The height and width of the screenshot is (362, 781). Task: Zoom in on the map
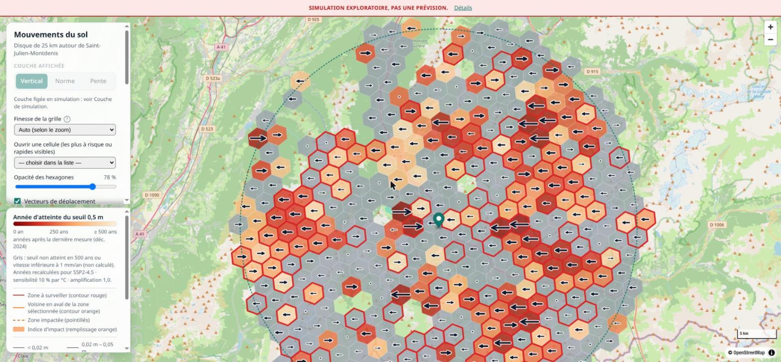tap(771, 27)
